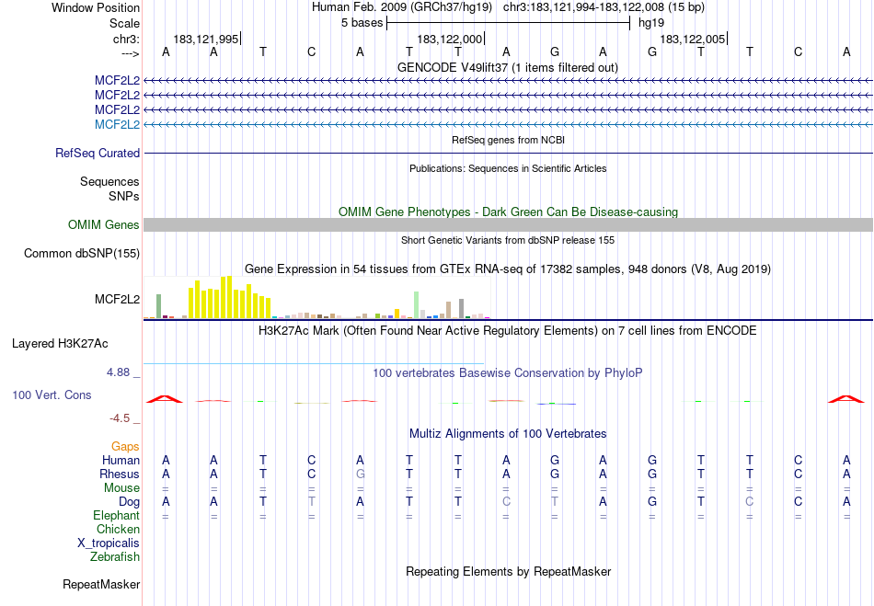Open the RefSeq Curated track label
Viewport: 874px width, 606px height.
click(97, 153)
